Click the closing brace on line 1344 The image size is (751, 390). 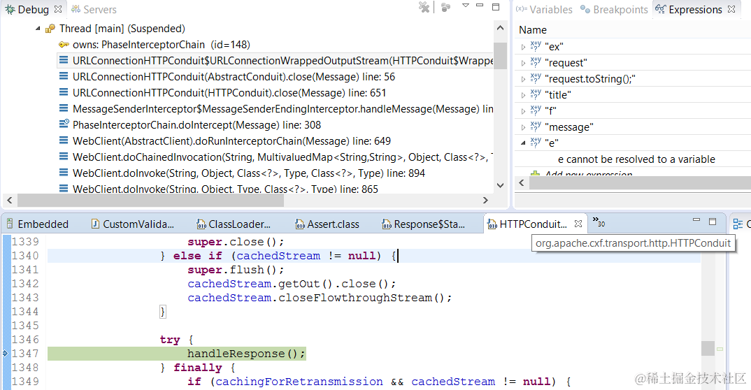(x=163, y=312)
